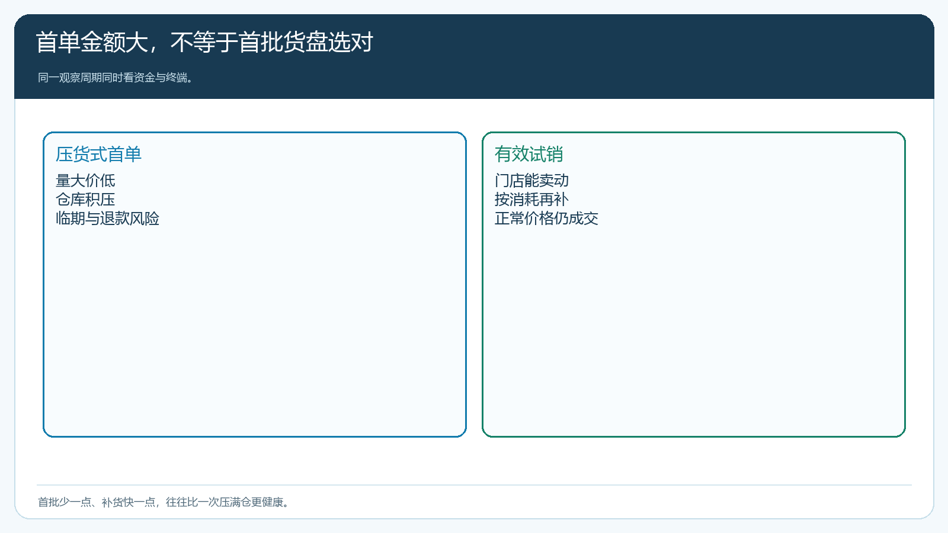Click empty area inside the green 有效试销 card
Screen dimensions: 948x533
click(x=694, y=332)
